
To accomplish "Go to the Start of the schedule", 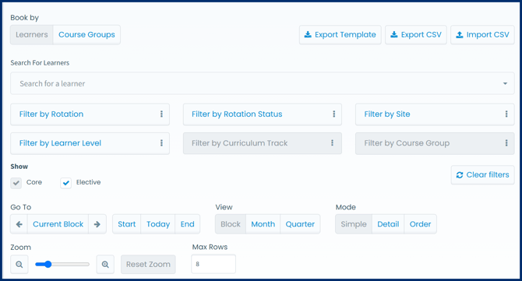I will [126, 224].
